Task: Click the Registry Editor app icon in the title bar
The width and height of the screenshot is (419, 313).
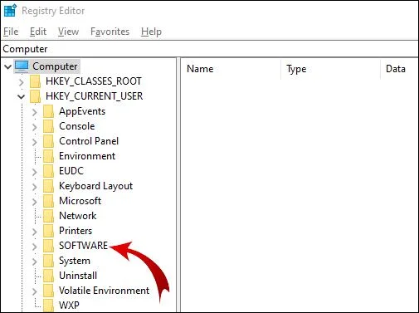Action: [10, 11]
